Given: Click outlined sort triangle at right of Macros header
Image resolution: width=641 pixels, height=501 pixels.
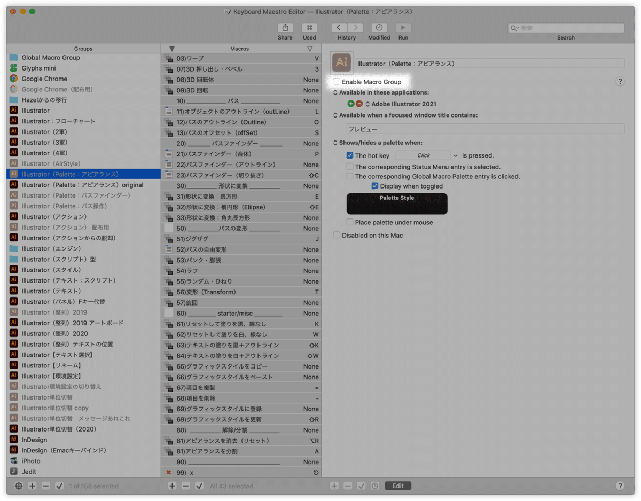Looking at the screenshot, I should point(310,49).
